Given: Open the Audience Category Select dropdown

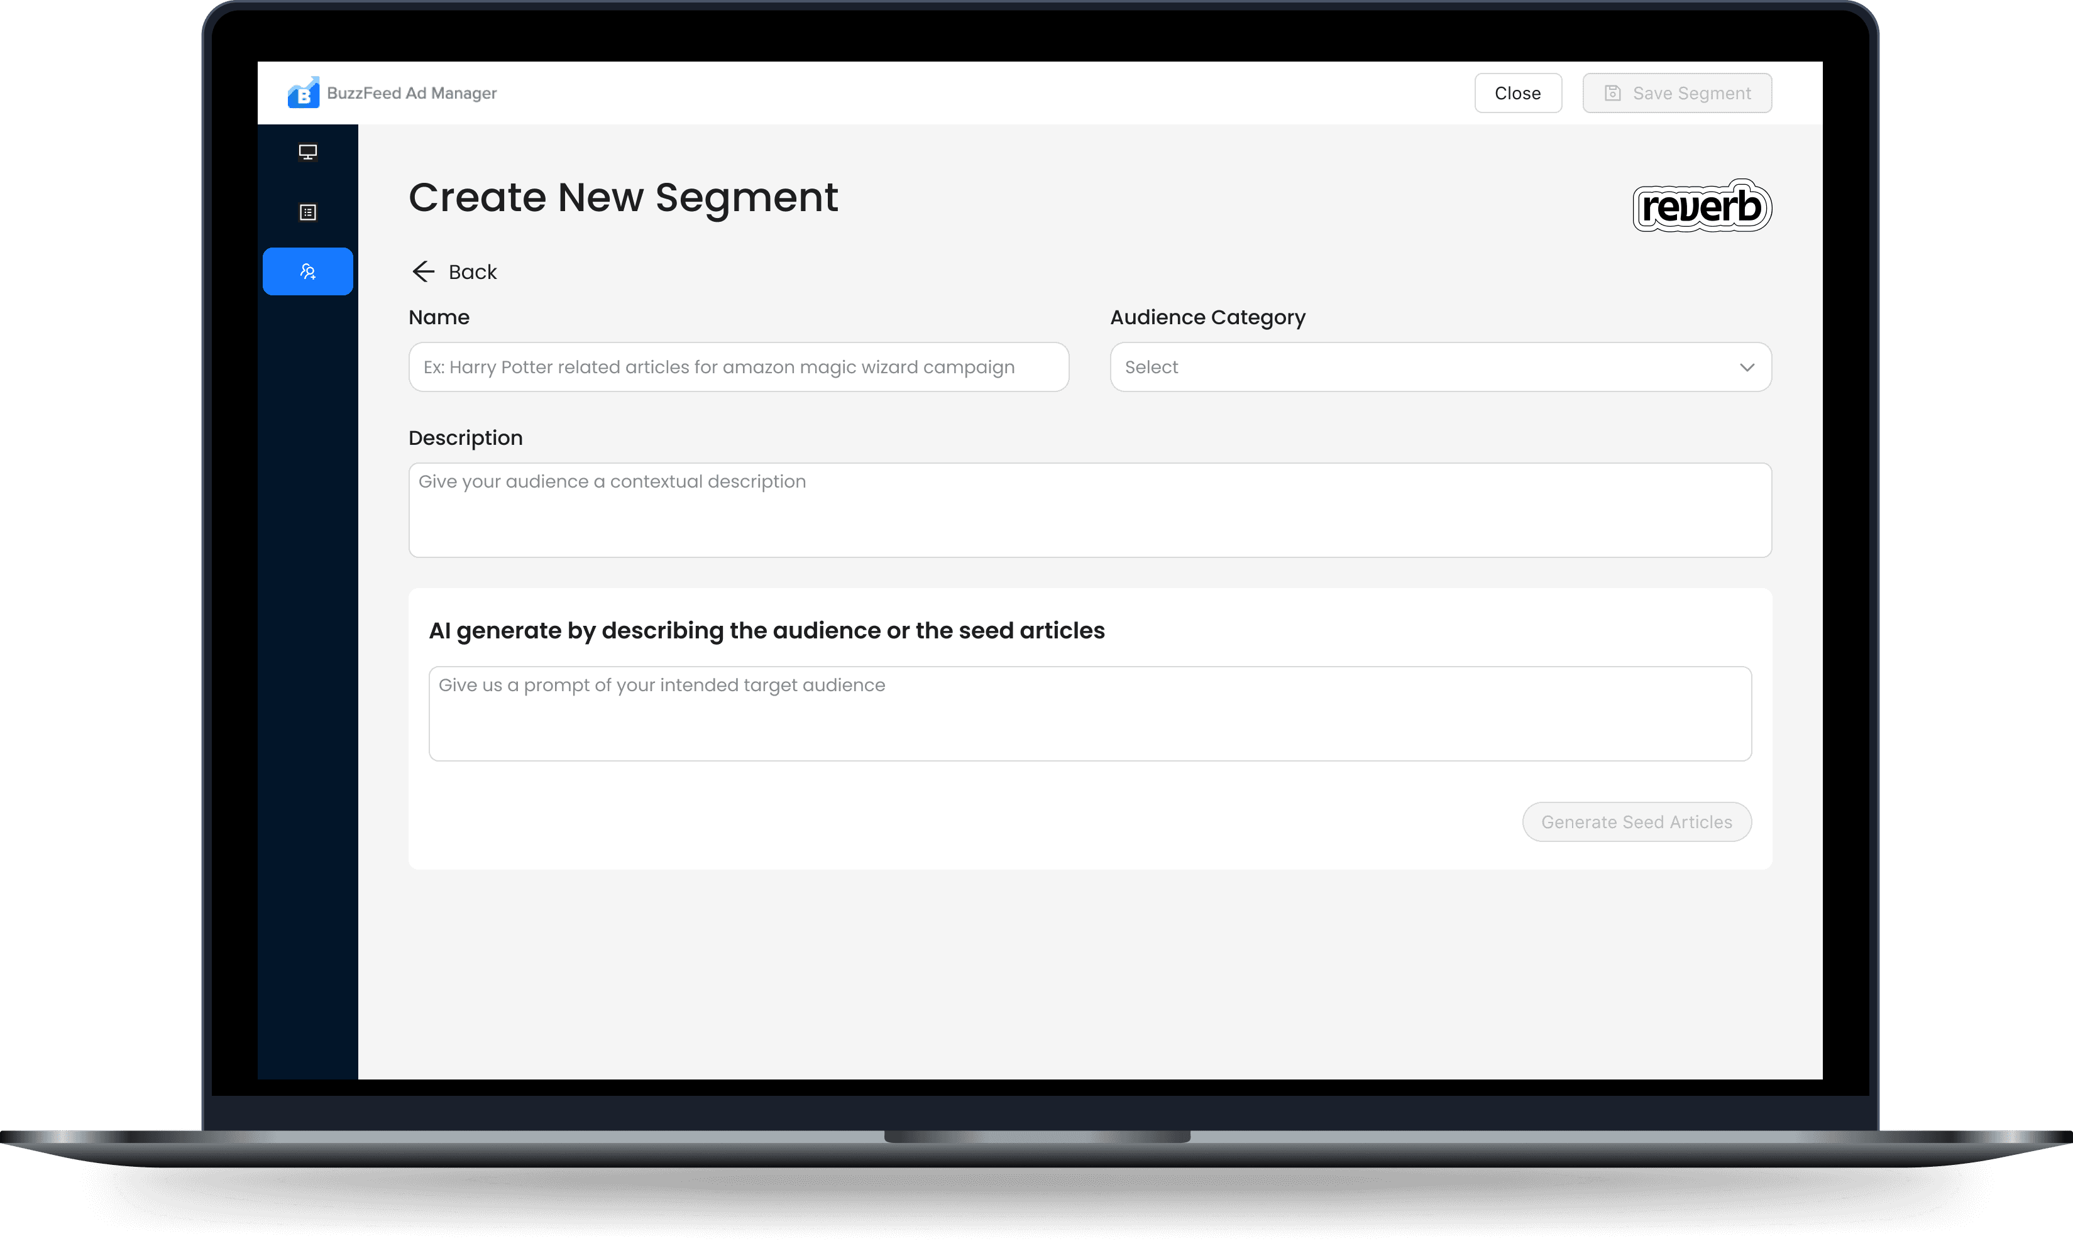Looking at the screenshot, I should pos(1428,367).
